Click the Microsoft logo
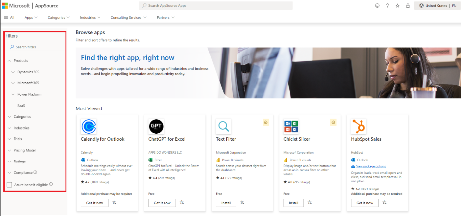This screenshot has width=461, height=216. (16, 6)
